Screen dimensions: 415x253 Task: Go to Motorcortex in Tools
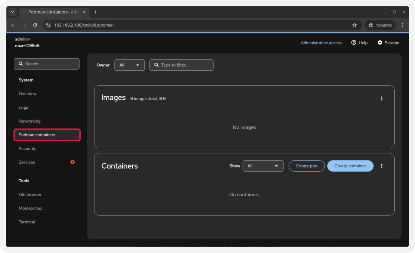tap(30, 208)
